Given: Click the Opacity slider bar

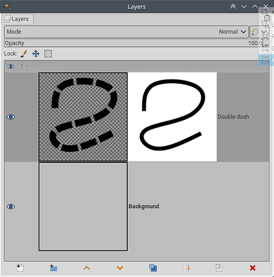Looking at the screenshot, I should [x=133, y=43].
